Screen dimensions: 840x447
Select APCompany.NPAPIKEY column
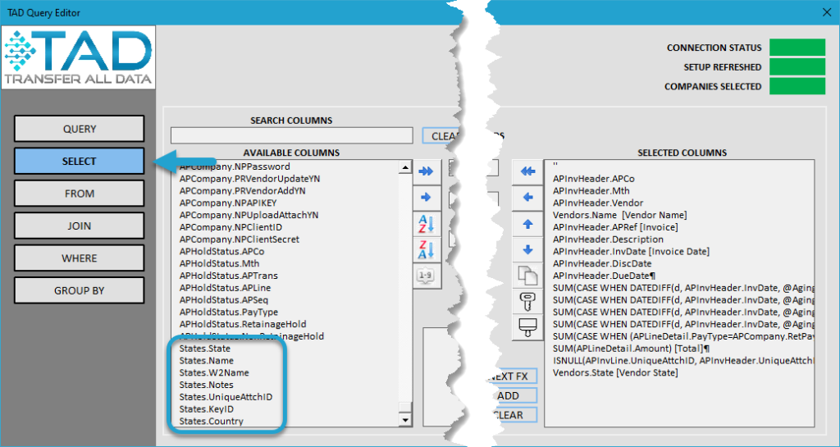(228, 203)
